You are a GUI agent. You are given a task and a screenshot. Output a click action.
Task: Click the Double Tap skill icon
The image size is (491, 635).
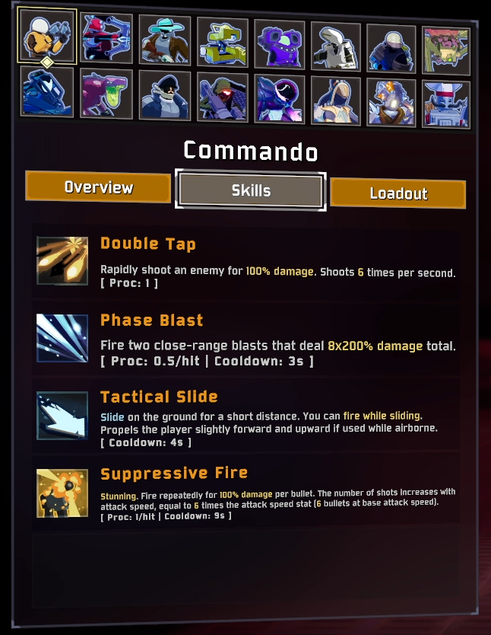pyautogui.click(x=62, y=261)
